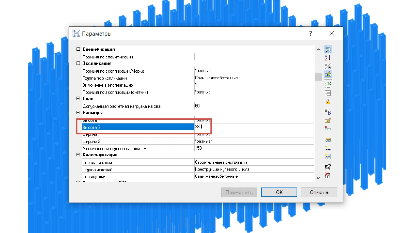This screenshot has height=233, width=414.
Task: Collapse the Сваи group
Action: (x=78, y=98)
